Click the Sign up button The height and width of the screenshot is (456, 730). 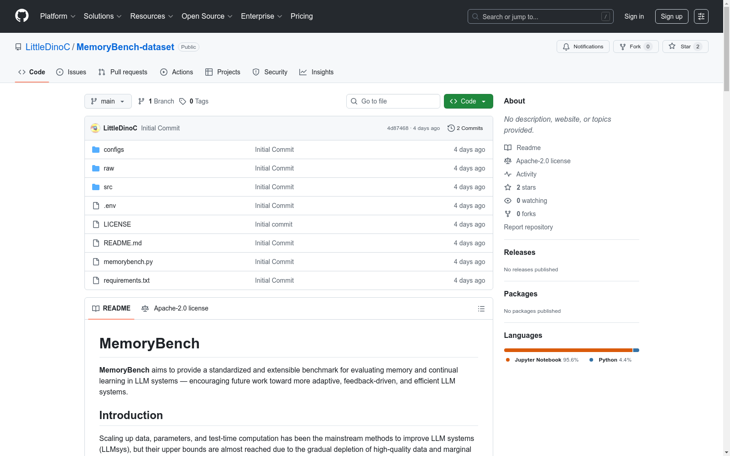click(x=672, y=16)
